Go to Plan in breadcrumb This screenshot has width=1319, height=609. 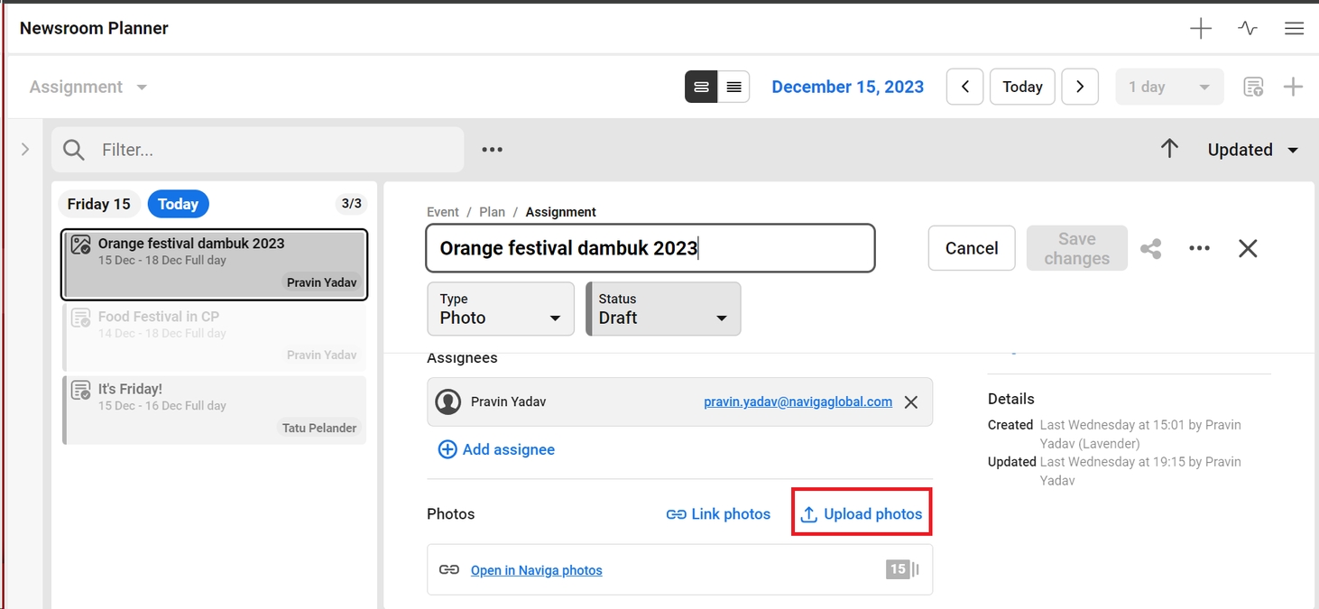[492, 212]
